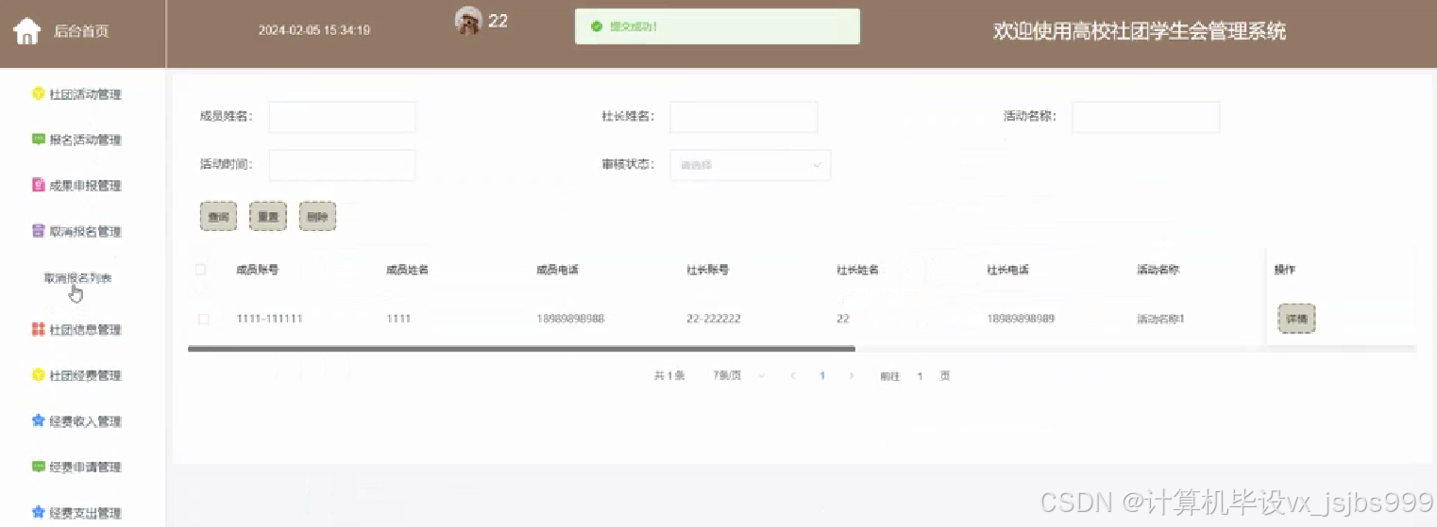Focus the 活动名称 input field
Viewport: 1437px width, 527px height.
point(1146,117)
